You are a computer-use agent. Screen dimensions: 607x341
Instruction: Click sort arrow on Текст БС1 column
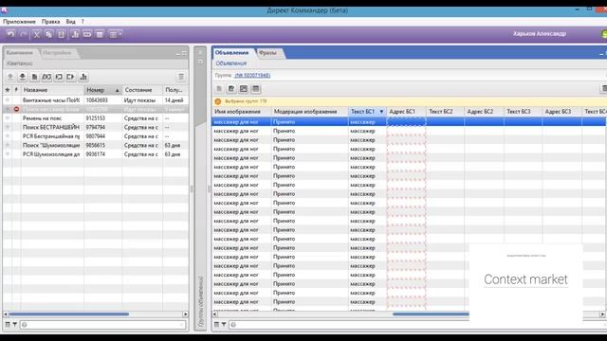(x=381, y=112)
